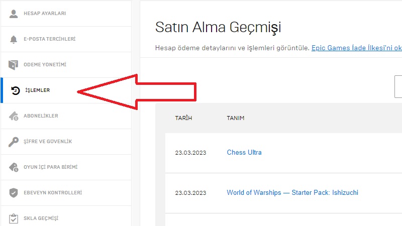Click the Satın Alma Geçmişi heading
The image size is (402, 226).
(218, 28)
